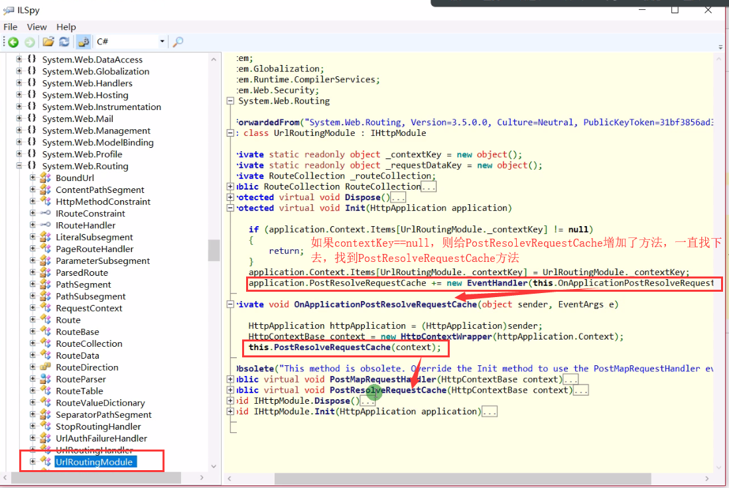Image resolution: width=729 pixels, height=488 pixels.
Task: Click the PageRouteHandler class icon
Action: 46,249
